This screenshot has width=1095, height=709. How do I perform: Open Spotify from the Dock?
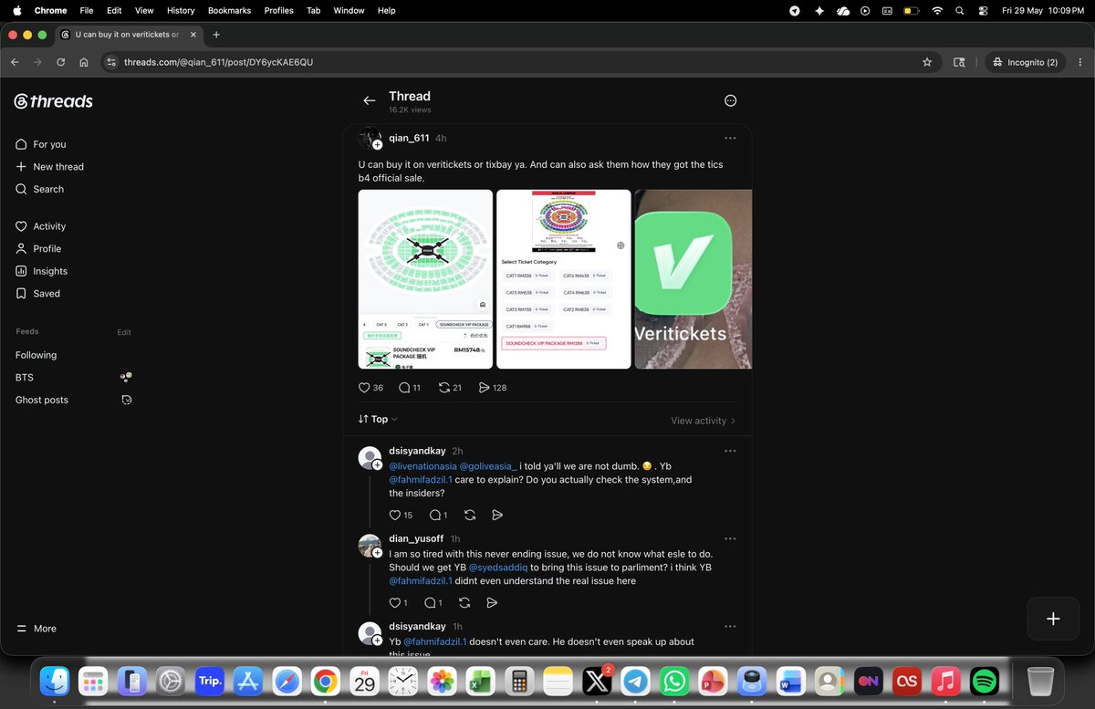click(985, 682)
